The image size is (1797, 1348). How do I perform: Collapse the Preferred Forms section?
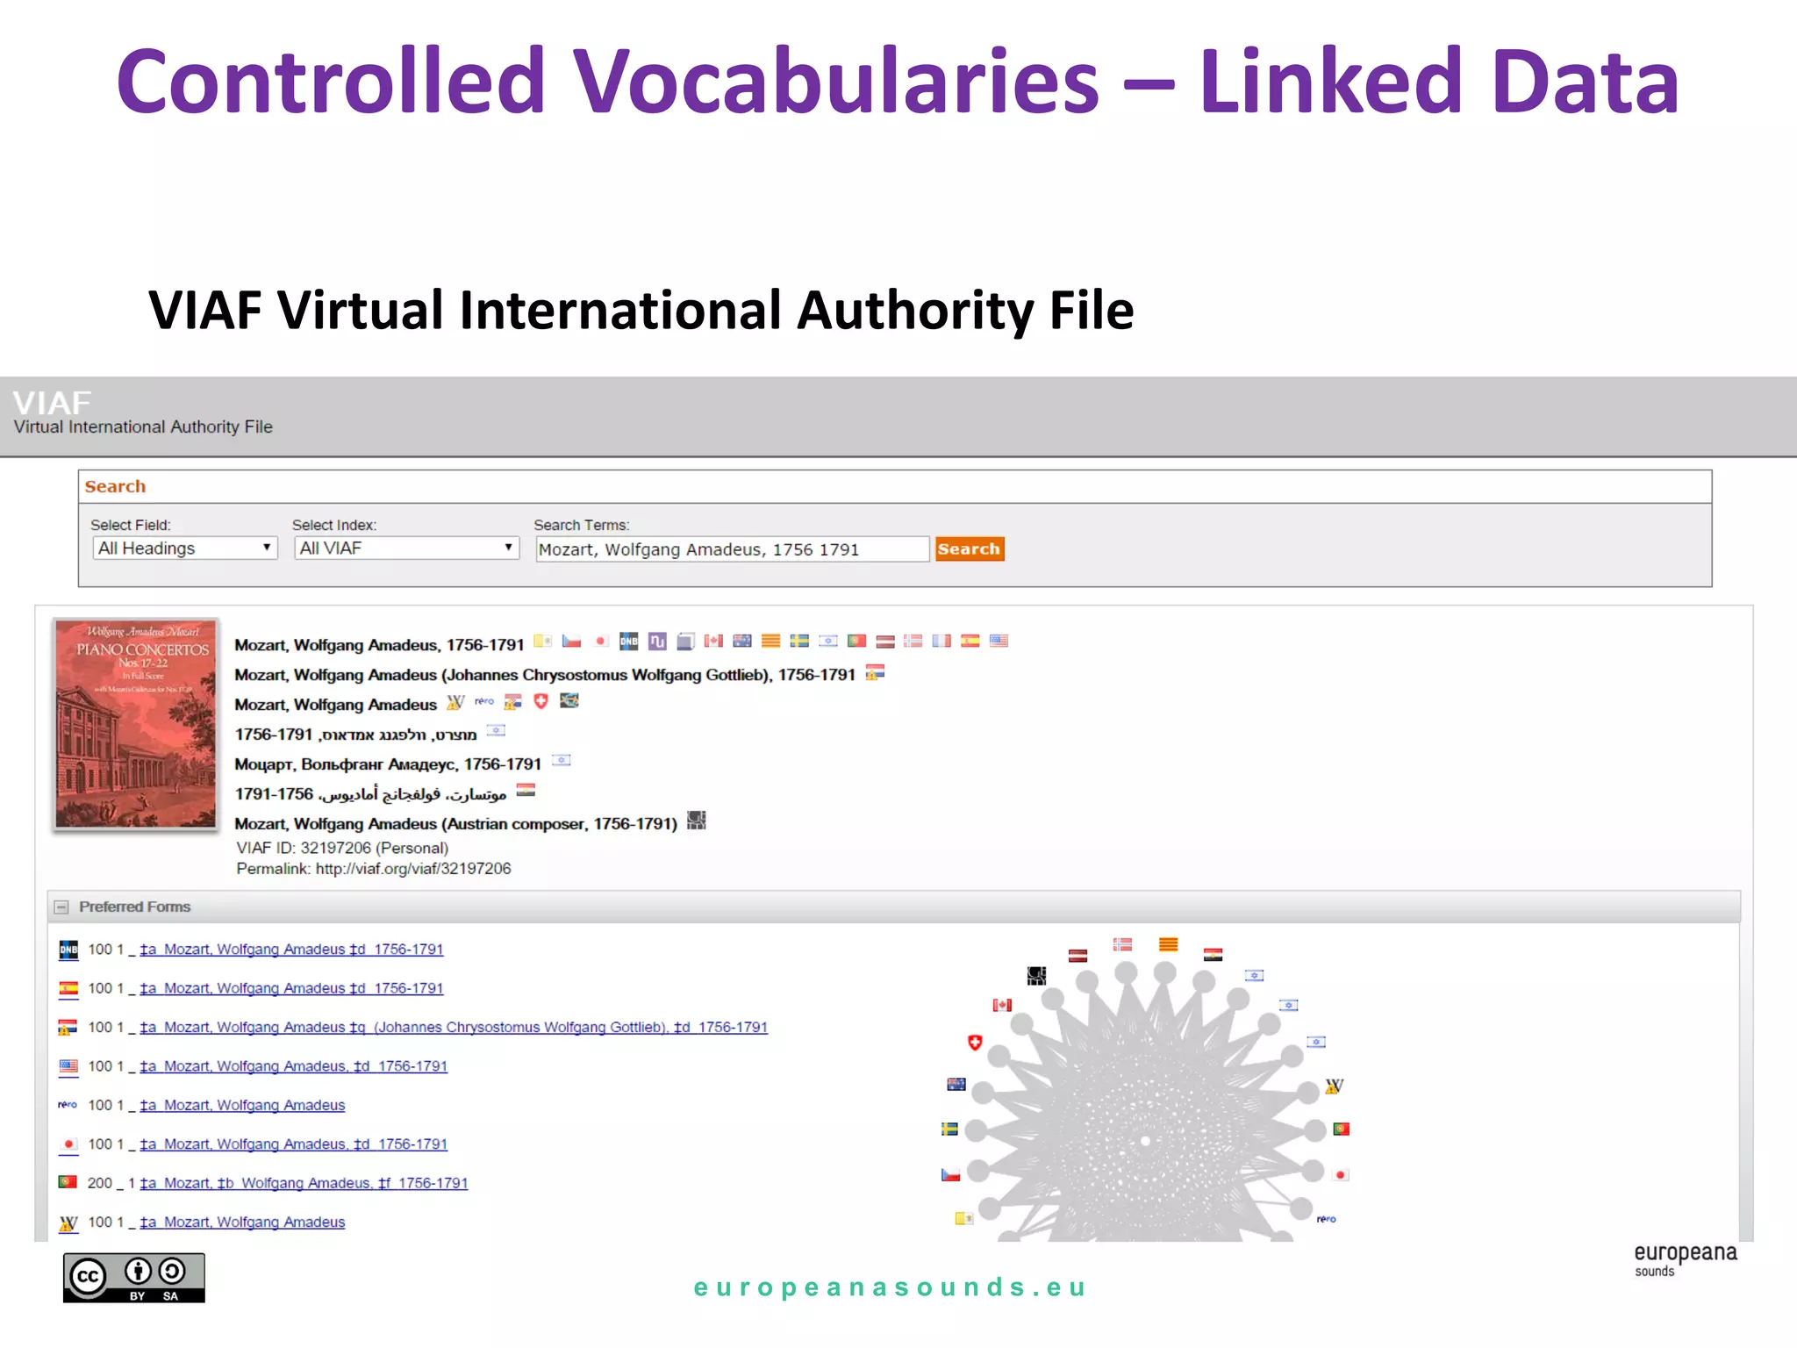tap(61, 907)
